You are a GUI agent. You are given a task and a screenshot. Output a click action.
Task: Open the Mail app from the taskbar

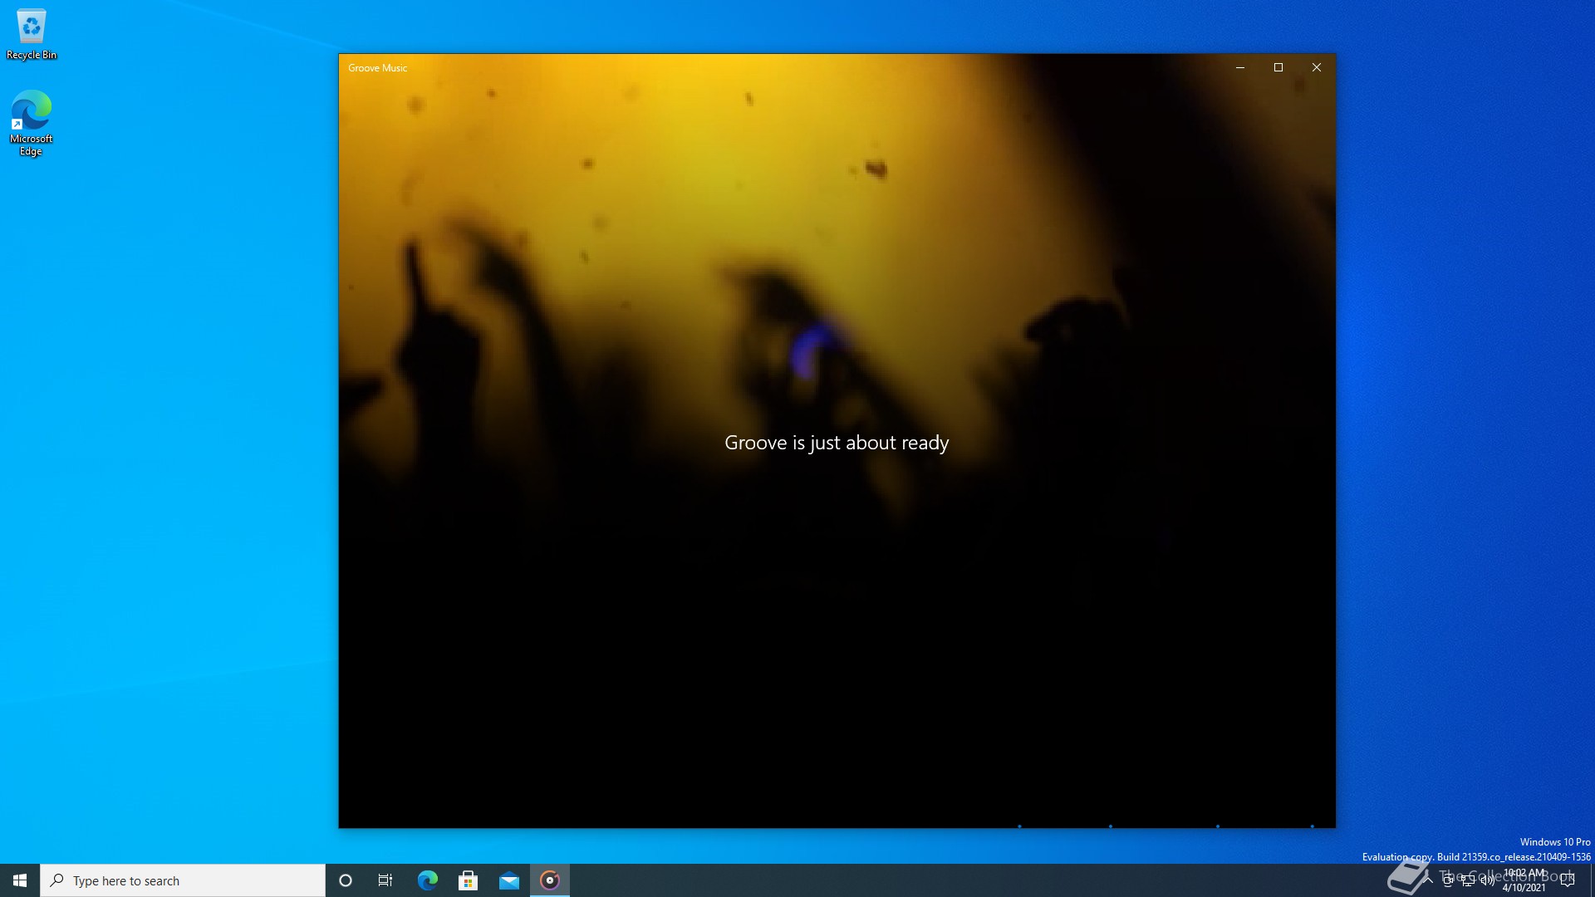[x=508, y=880]
